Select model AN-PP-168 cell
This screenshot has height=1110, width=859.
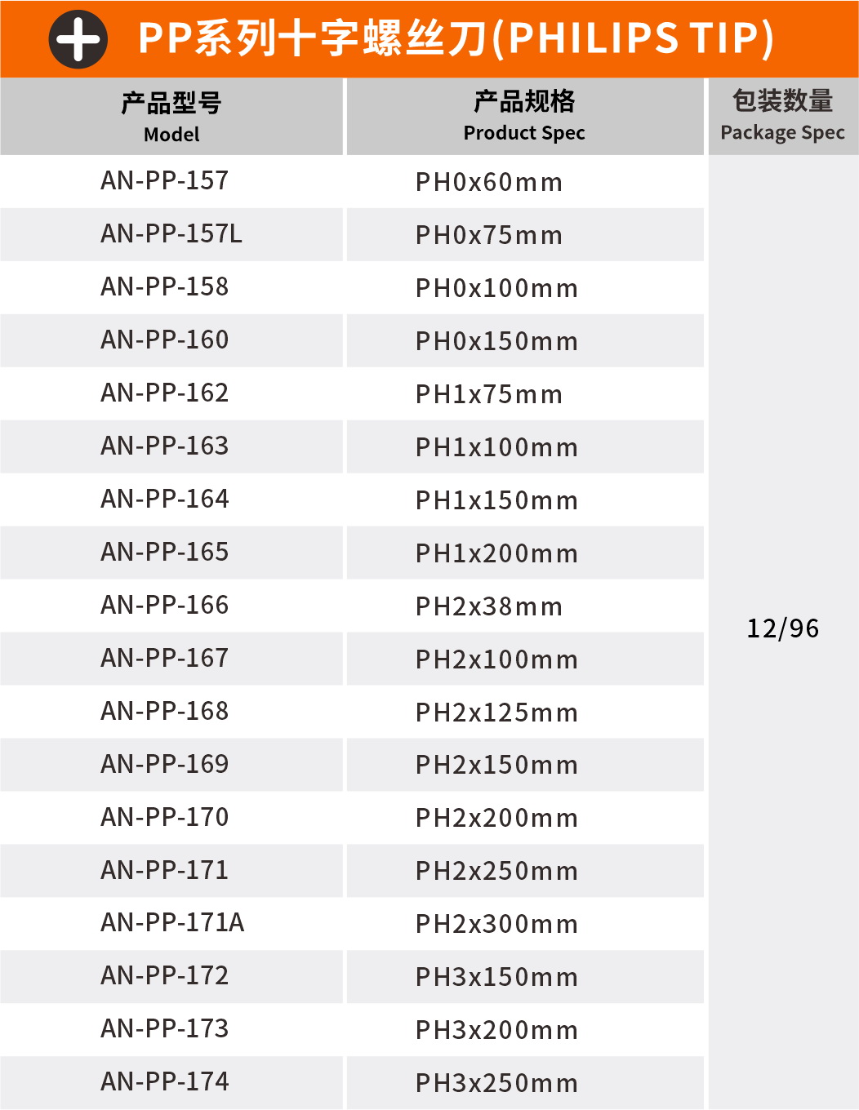tap(165, 711)
